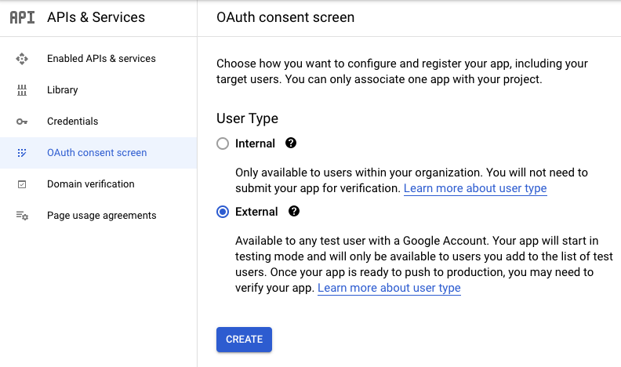
Task: Click the Library grid icon
Action: coord(22,90)
